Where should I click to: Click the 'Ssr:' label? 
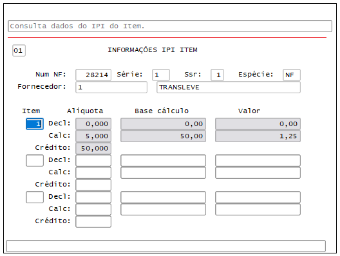pos(193,74)
